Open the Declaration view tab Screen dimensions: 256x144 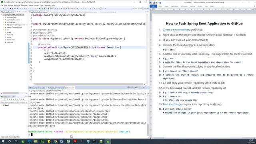(x=51, y=88)
